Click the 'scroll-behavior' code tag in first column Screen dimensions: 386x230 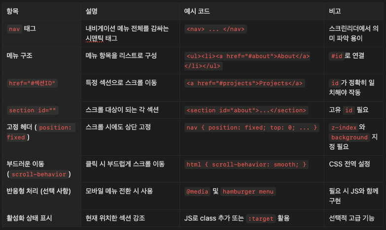[39, 174]
